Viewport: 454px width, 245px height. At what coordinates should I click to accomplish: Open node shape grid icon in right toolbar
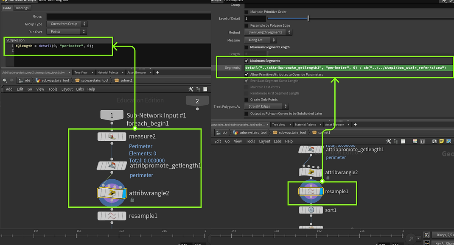(423, 142)
